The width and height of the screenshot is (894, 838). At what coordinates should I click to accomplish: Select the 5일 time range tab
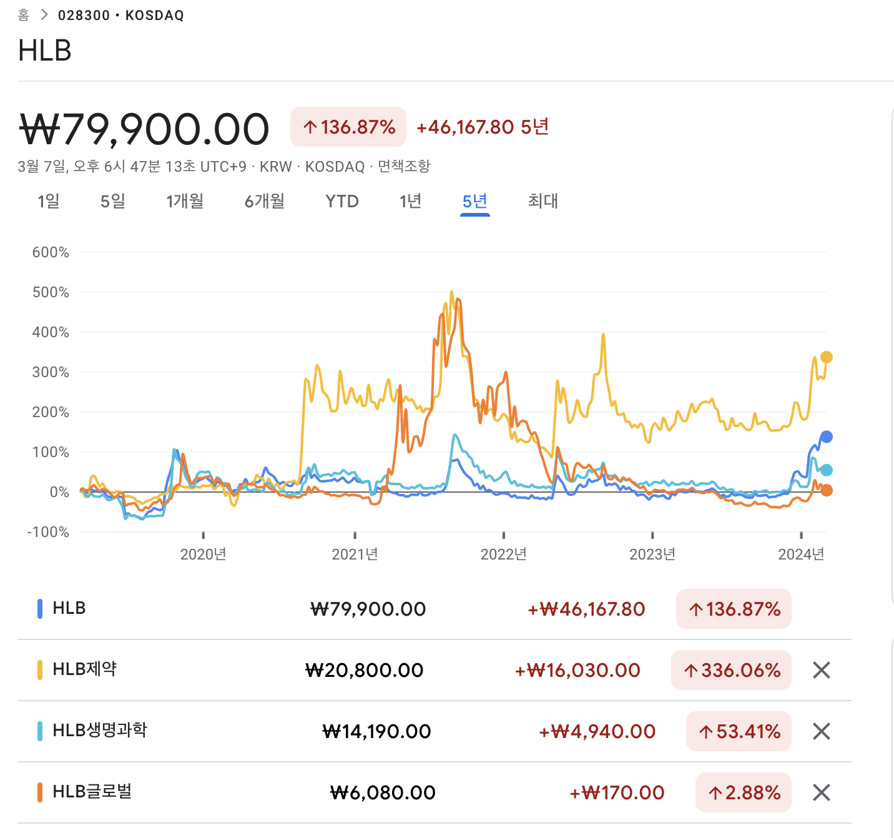[x=113, y=201]
